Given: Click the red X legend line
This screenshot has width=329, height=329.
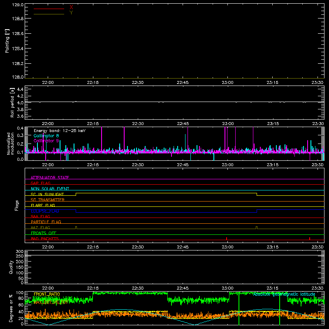Looking at the screenshot, I should click(49, 9).
